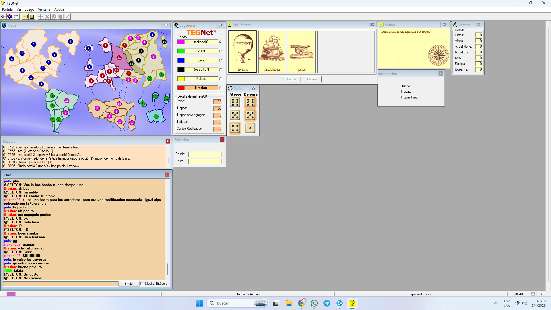Open the yellow balloon cards toolbar icon
This screenshot has height=310, width=551.
[x=32, y=17]
